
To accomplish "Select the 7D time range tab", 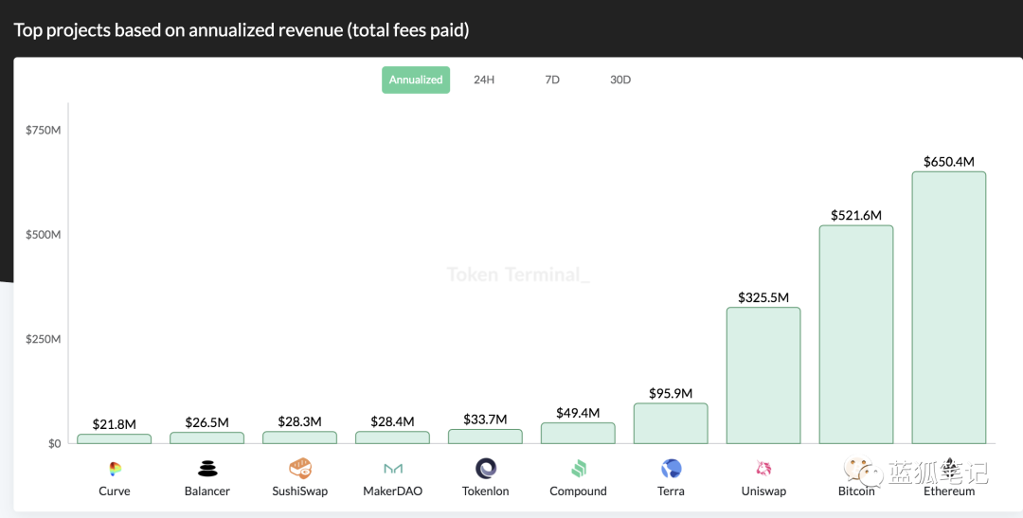I will point(552,80).
